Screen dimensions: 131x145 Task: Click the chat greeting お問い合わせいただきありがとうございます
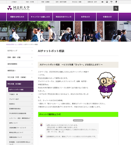(x=62, y=125)
